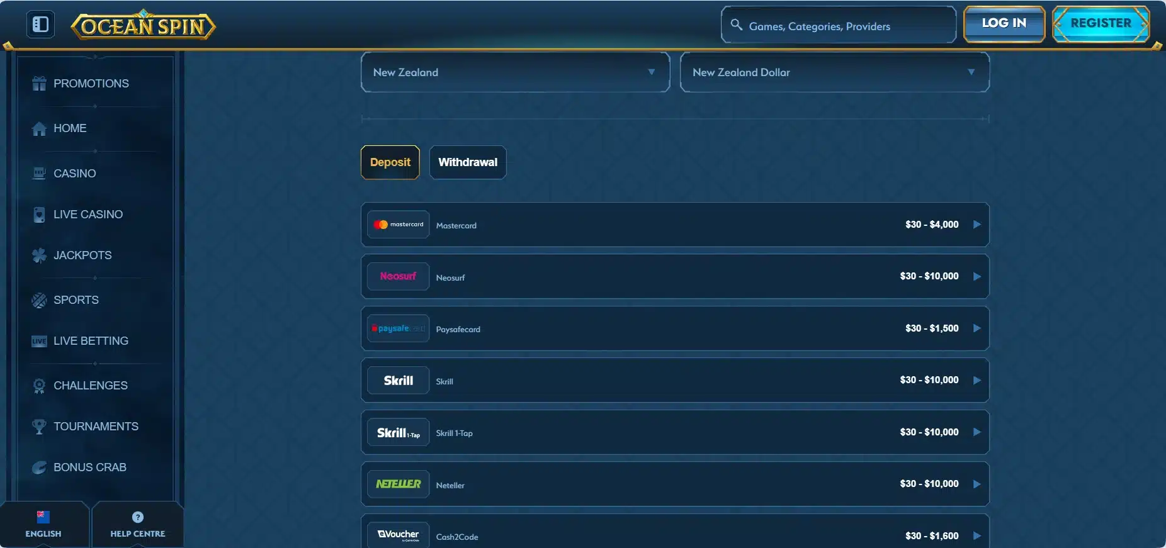Expand the Neosurf row arrow

(977, 276)
